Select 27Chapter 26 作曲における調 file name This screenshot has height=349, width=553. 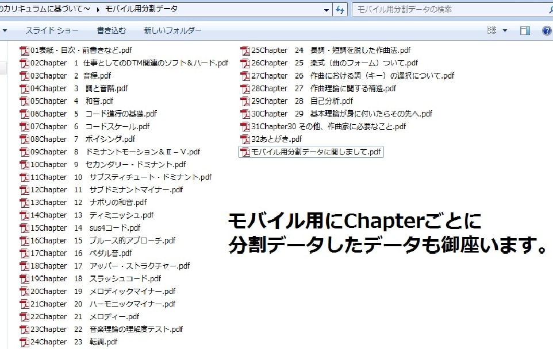[353, 76]
